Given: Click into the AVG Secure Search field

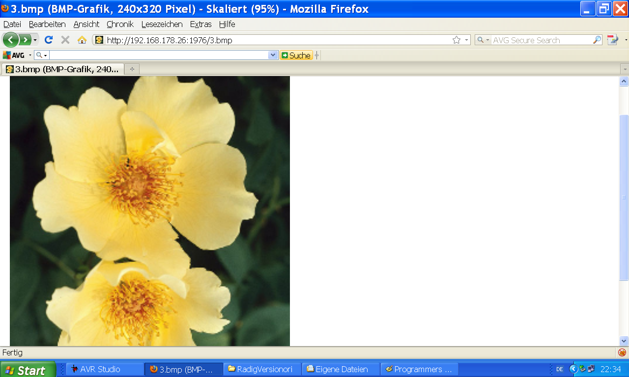Looking at the screenshot, I should (x=542, y=40).
